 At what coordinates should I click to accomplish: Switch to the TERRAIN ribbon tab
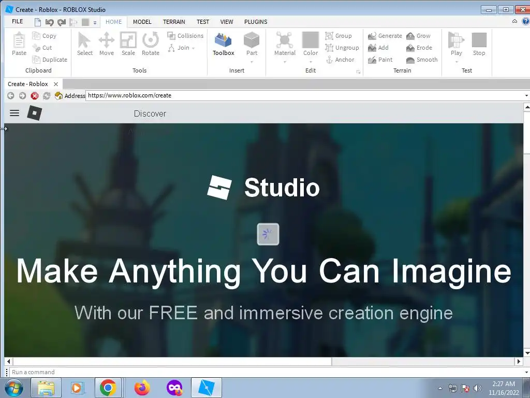pos(174,22)
